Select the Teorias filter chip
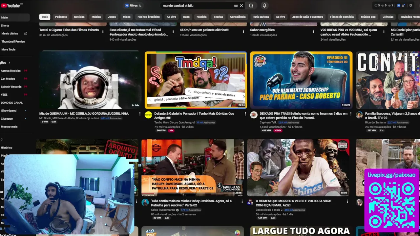The image size is (420, 236). tap(218, 17)
